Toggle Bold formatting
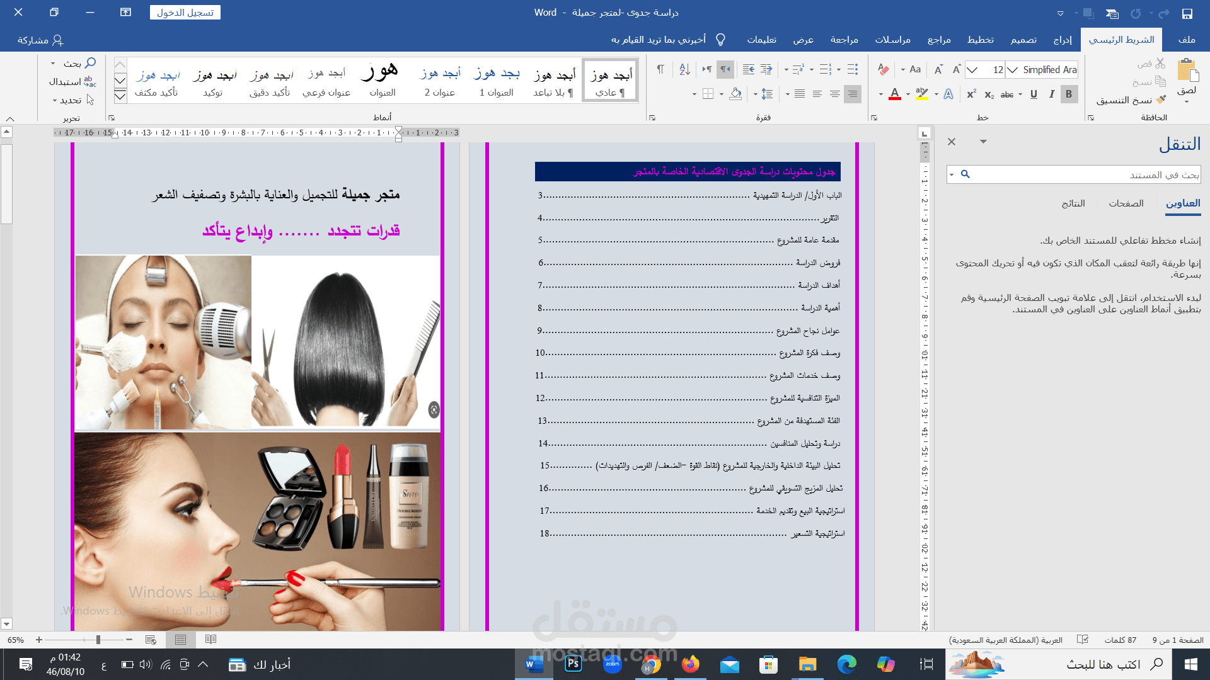This screenshot has width=1210, height=680. pyautogui.click(x=1069, y=94)
